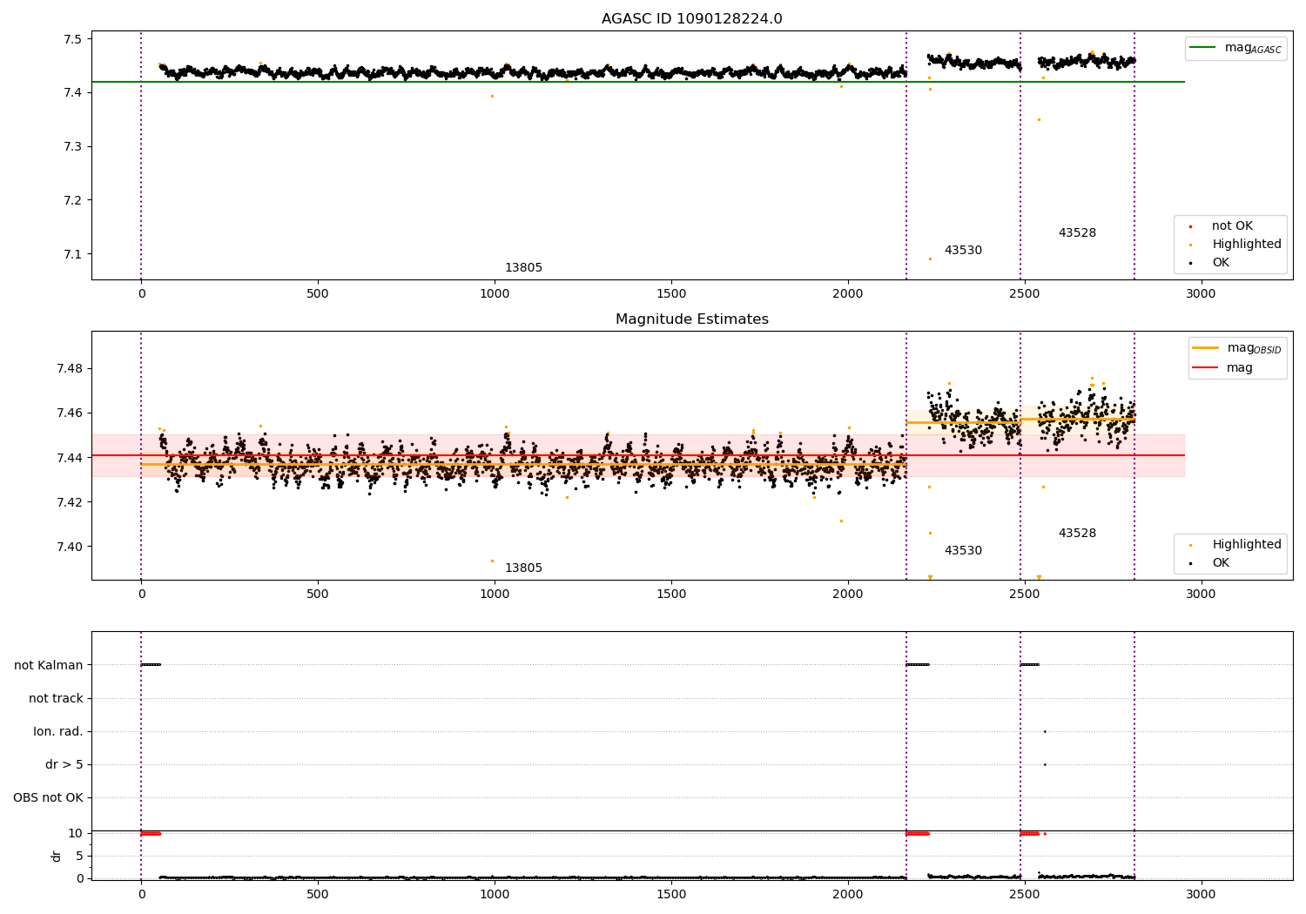Viewport: 1306px width, 914px height.
Task: Click obsid label 43530 in Magnitude Estimates plot
Action: 963,551
